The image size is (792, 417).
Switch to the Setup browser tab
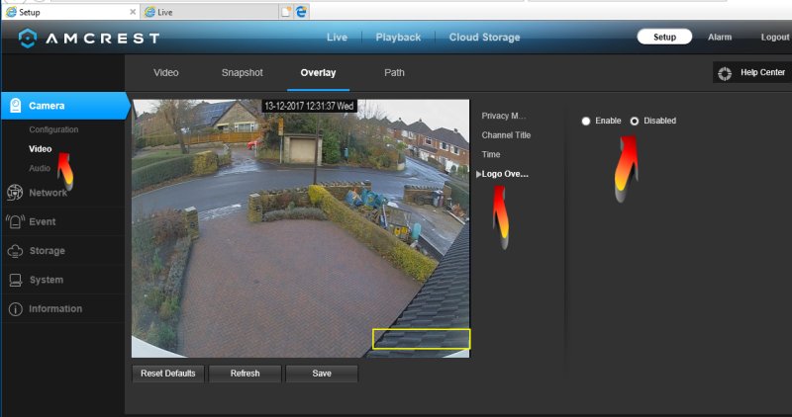(70, 12)
